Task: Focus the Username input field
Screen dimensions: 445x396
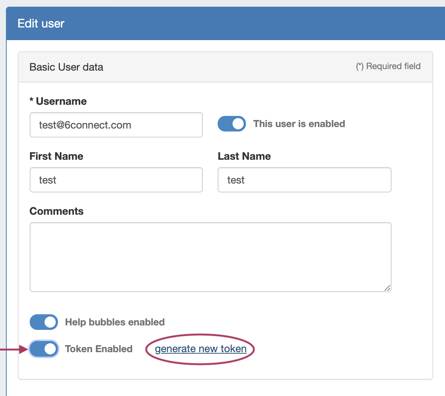Action: pos(116,125)
